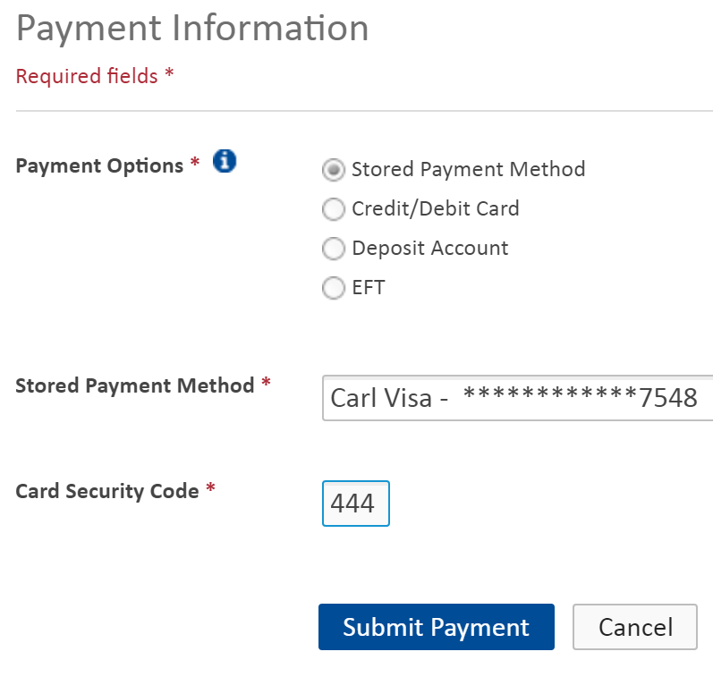Image resolution: width=713 pixels, height=677 pixels.
Task: Click the red asterisk after Payment Options
Action: pos(195,162)
